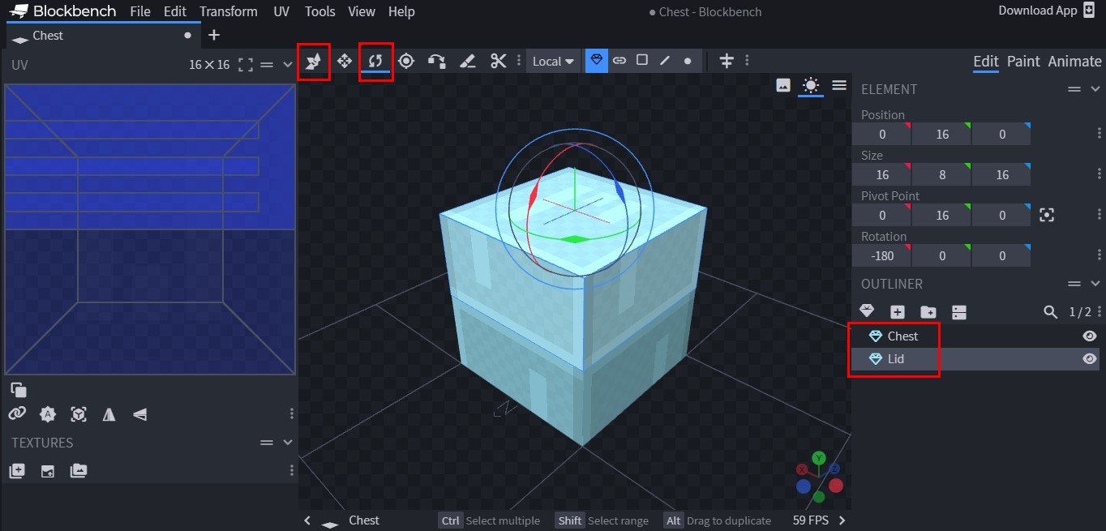Screen dimensions: 1106x531
Task: Open the Edit menu
Action: click(174, 11)
